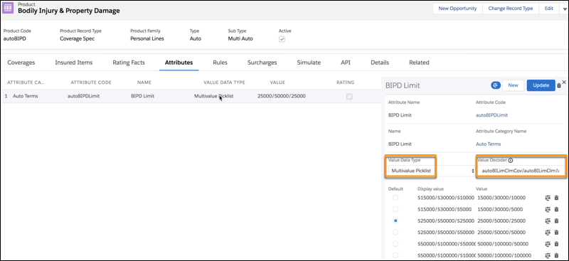Open rules icon for 50000/100000/100000 value
The width and height of the screenshot is (569, 261).
(x=548, y=255)
